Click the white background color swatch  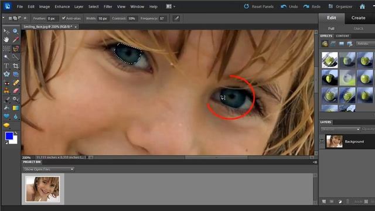(14, 141)
